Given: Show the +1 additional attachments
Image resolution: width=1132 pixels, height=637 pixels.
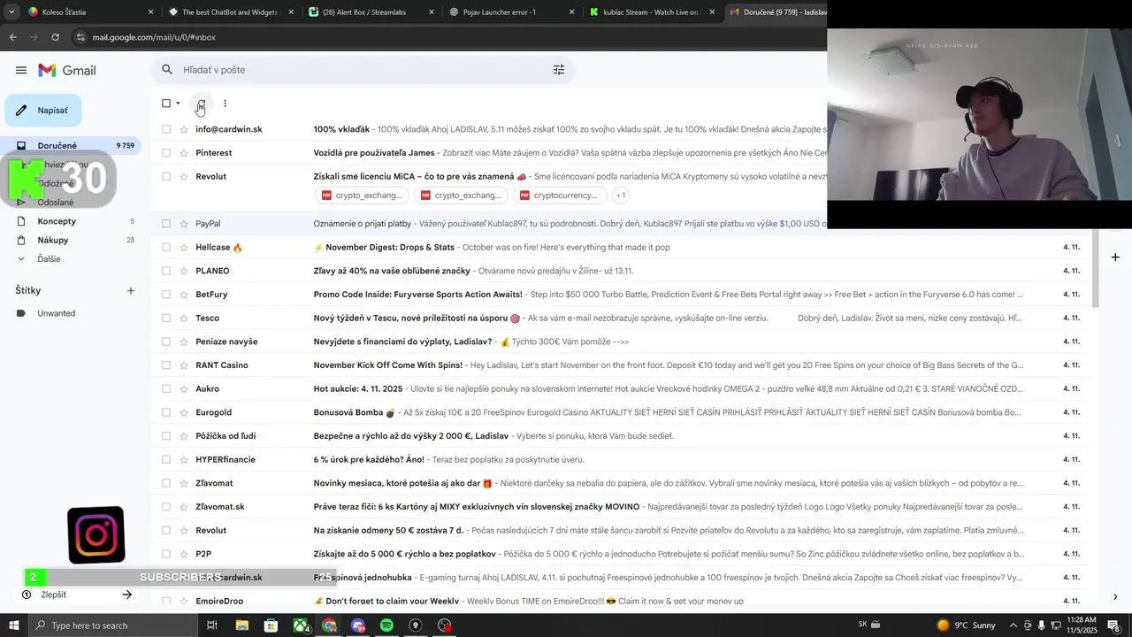Looking at the screenshot, I should pyautogui.click(x=621, y=196).
